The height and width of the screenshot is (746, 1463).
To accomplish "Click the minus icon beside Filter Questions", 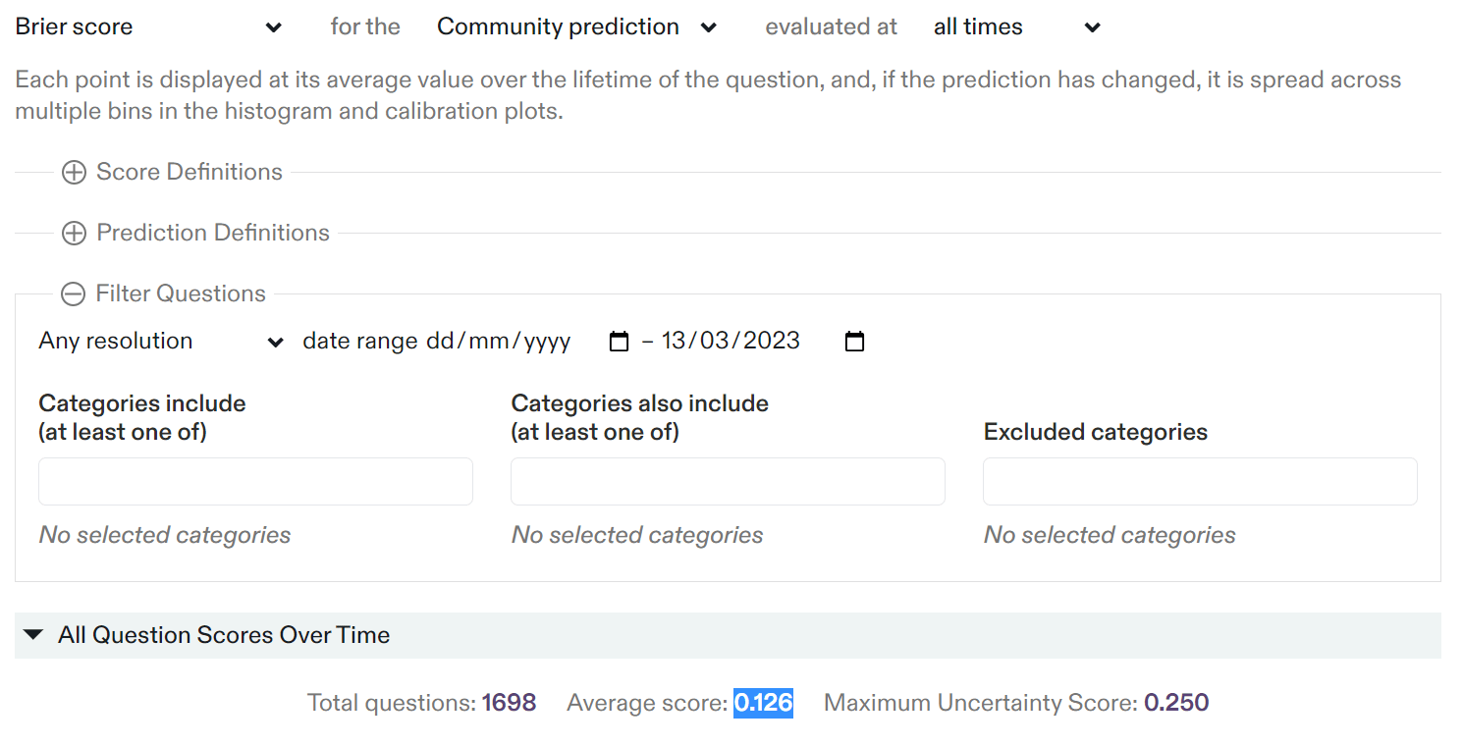I will click(73, 294).
